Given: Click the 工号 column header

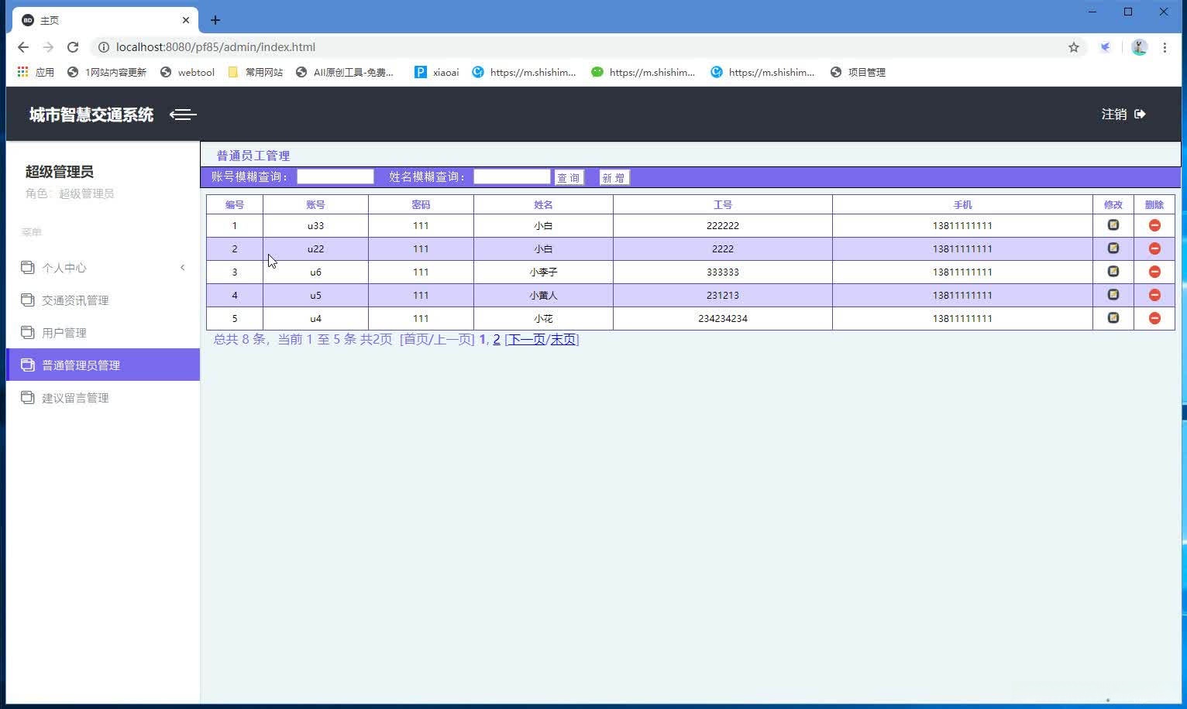Looking at the screenshot, I should point(723,204).
